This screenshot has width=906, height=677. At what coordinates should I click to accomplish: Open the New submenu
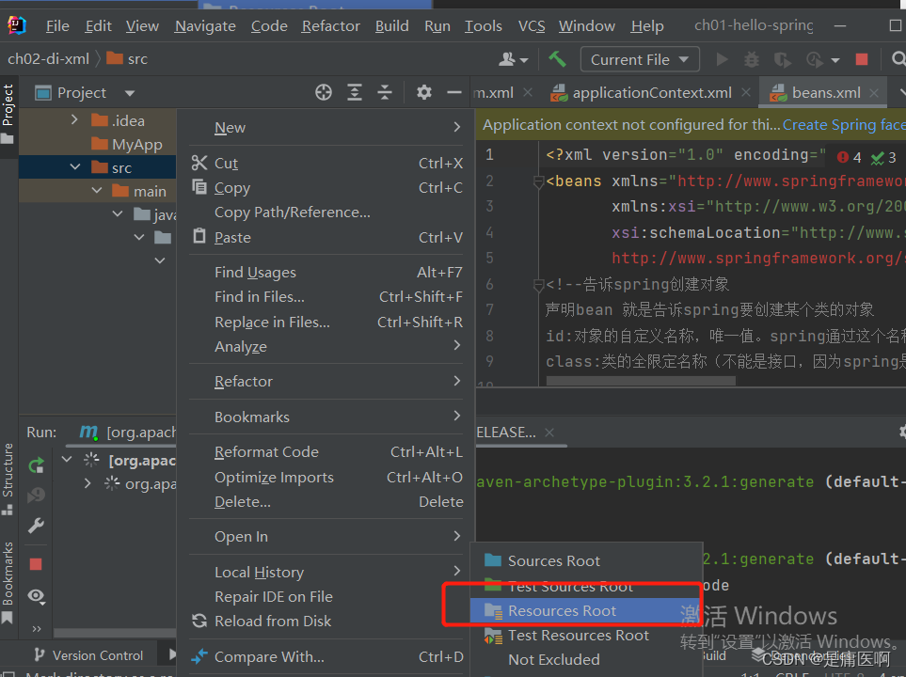pos(326,127)
